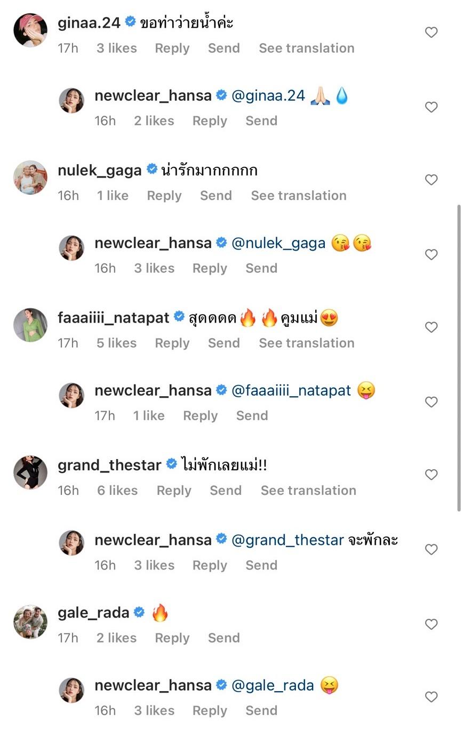Image resolution: width=464 pixels, height=730 pixels.
Task: Click the comments scrollbar
Action: [x=459, y=357]
